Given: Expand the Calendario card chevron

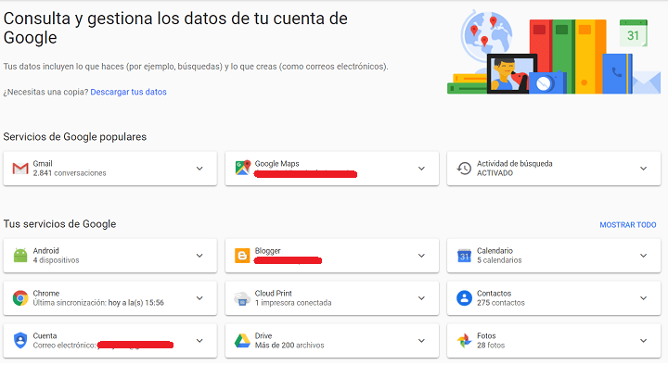Looking at the screenshot, I should [643, 256].
